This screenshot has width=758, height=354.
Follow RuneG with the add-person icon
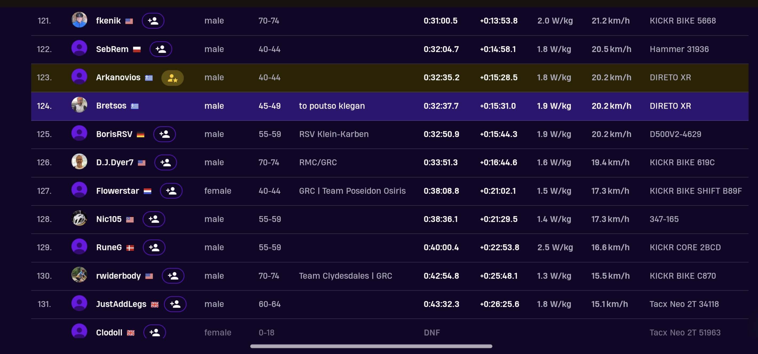154,247
